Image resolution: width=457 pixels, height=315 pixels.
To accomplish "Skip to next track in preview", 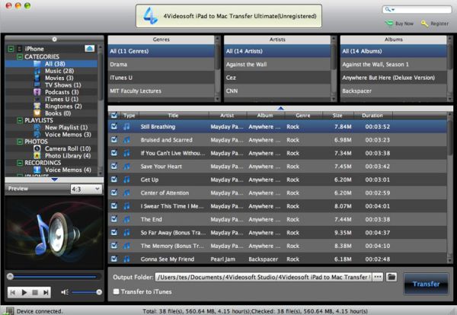I will (x=46, y=292).
